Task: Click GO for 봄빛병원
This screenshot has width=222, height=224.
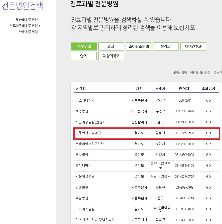Action: 208,155
